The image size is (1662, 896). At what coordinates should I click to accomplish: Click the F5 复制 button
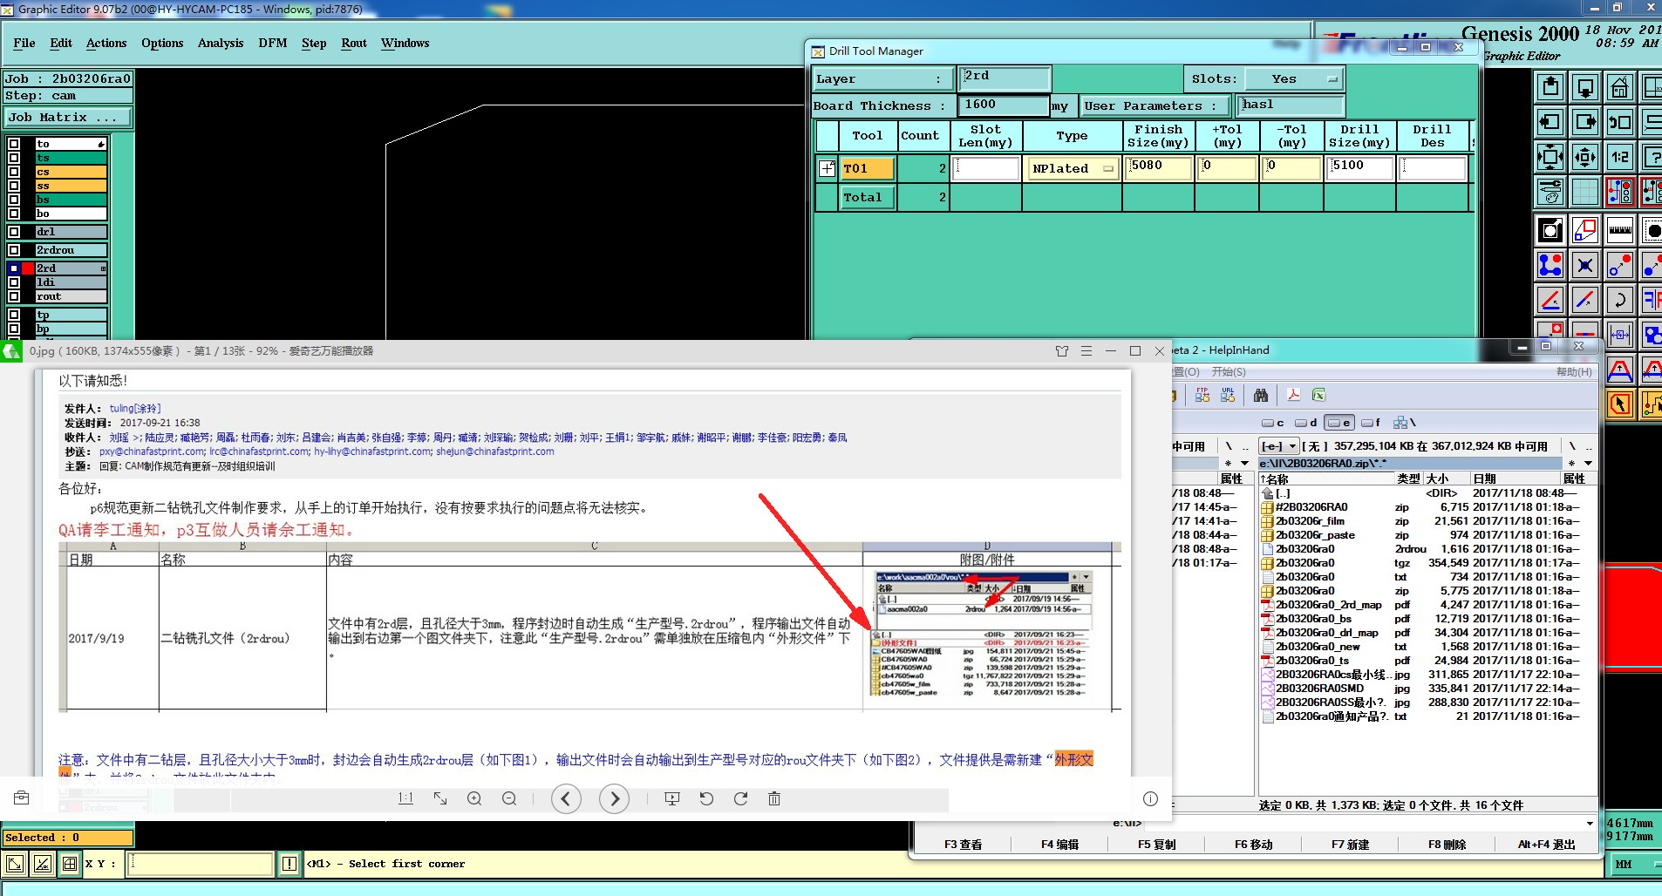coord(1156,845)
